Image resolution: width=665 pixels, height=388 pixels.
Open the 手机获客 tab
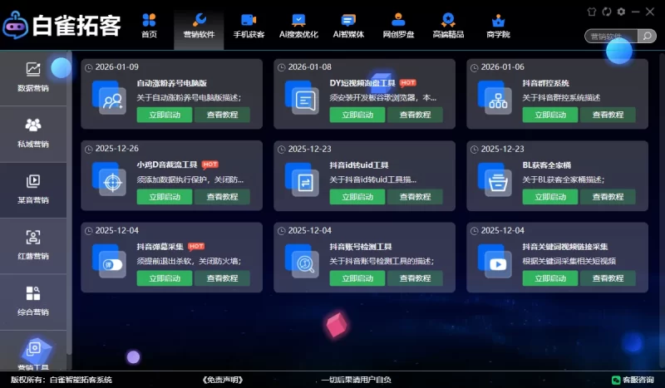pos(249,26)
